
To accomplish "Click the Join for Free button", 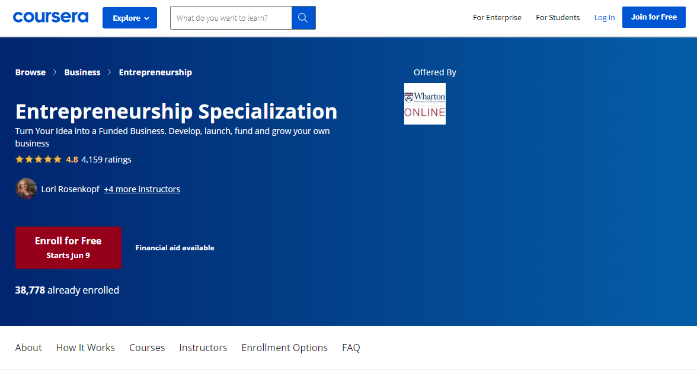I will 654,17.
